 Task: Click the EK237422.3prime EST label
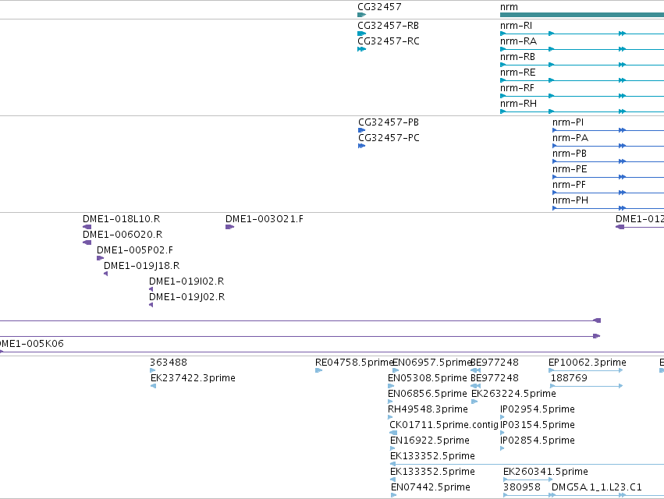[x=193, y=378]
